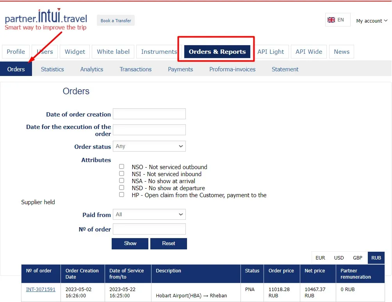Switch currency to EUR
Image resolution: width=392 pixels, height=302 pixels.
(x=320, y=258)
